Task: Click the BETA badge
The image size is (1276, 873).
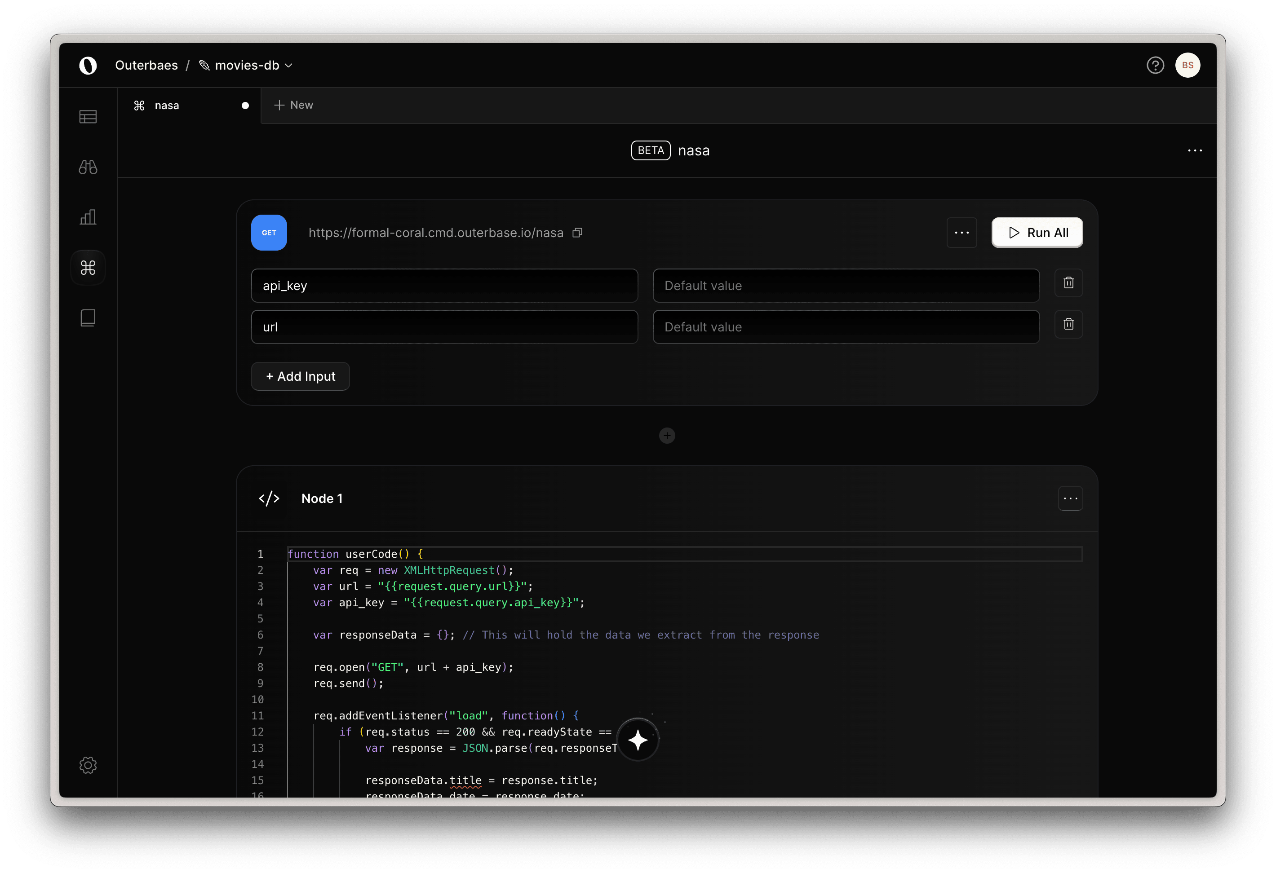Action: pyautogui.click(x=651, y=150)
